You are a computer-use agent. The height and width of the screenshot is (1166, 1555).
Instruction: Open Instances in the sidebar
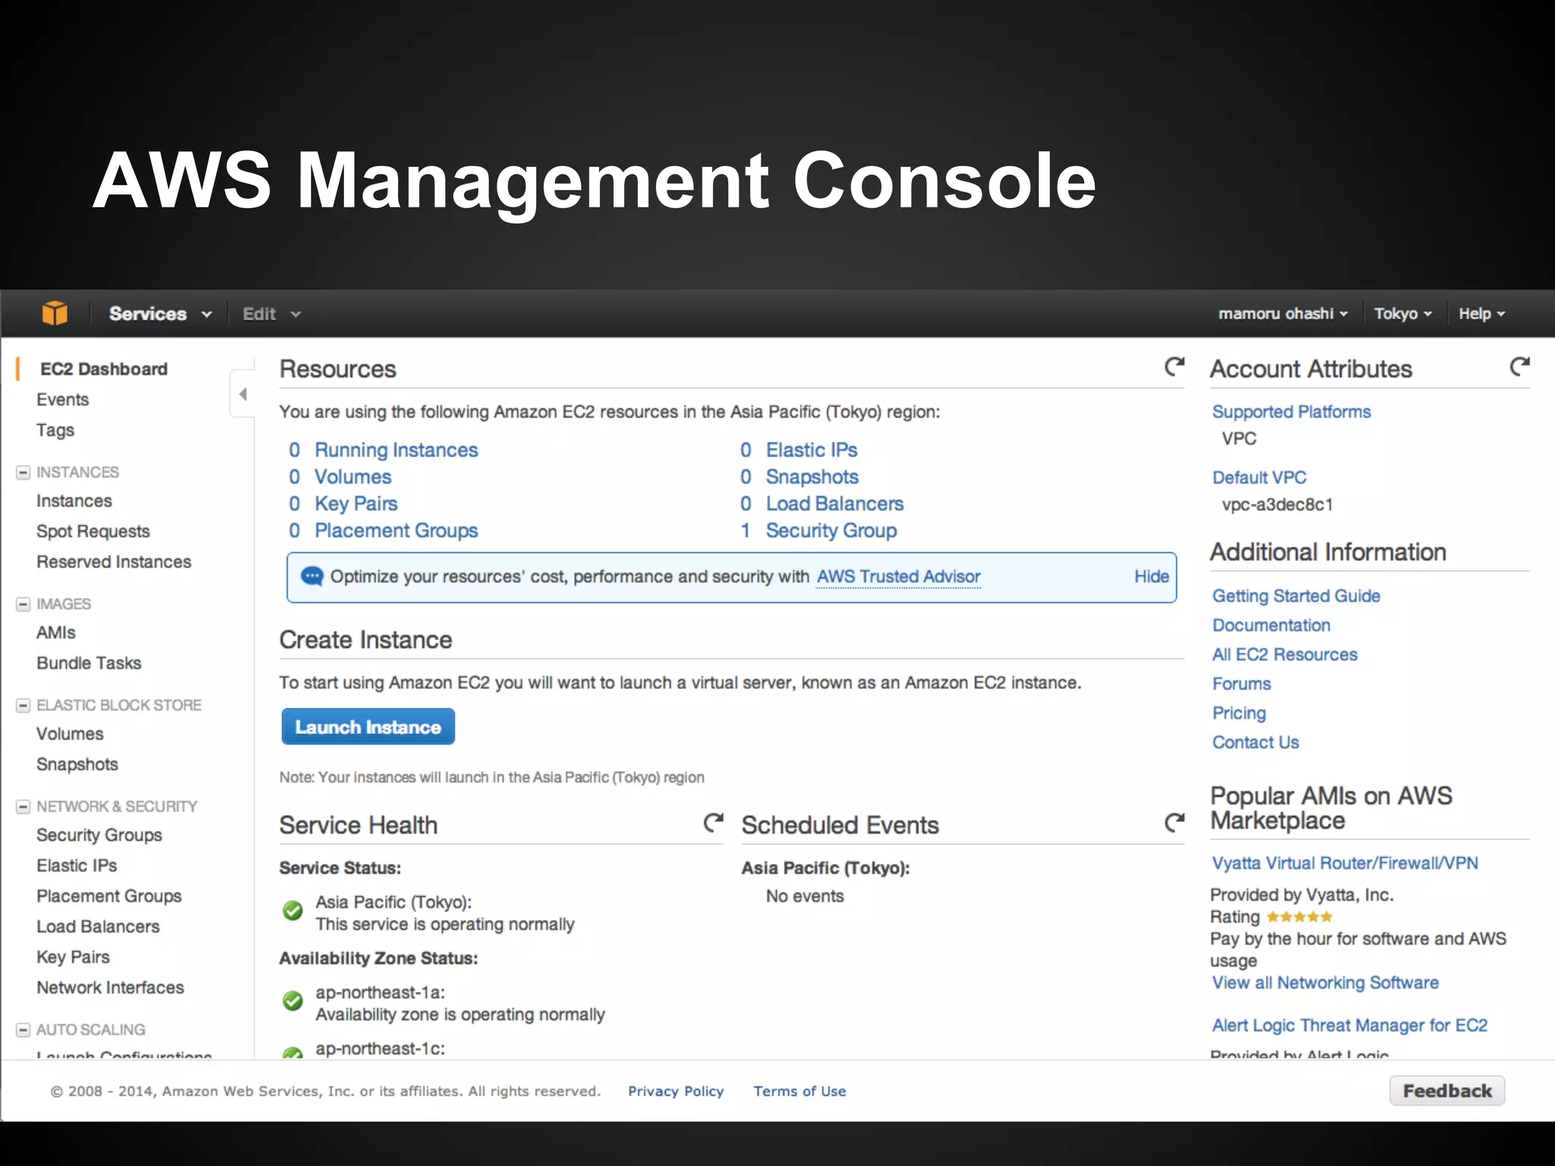pyautogui.click(x=74, y=501)
